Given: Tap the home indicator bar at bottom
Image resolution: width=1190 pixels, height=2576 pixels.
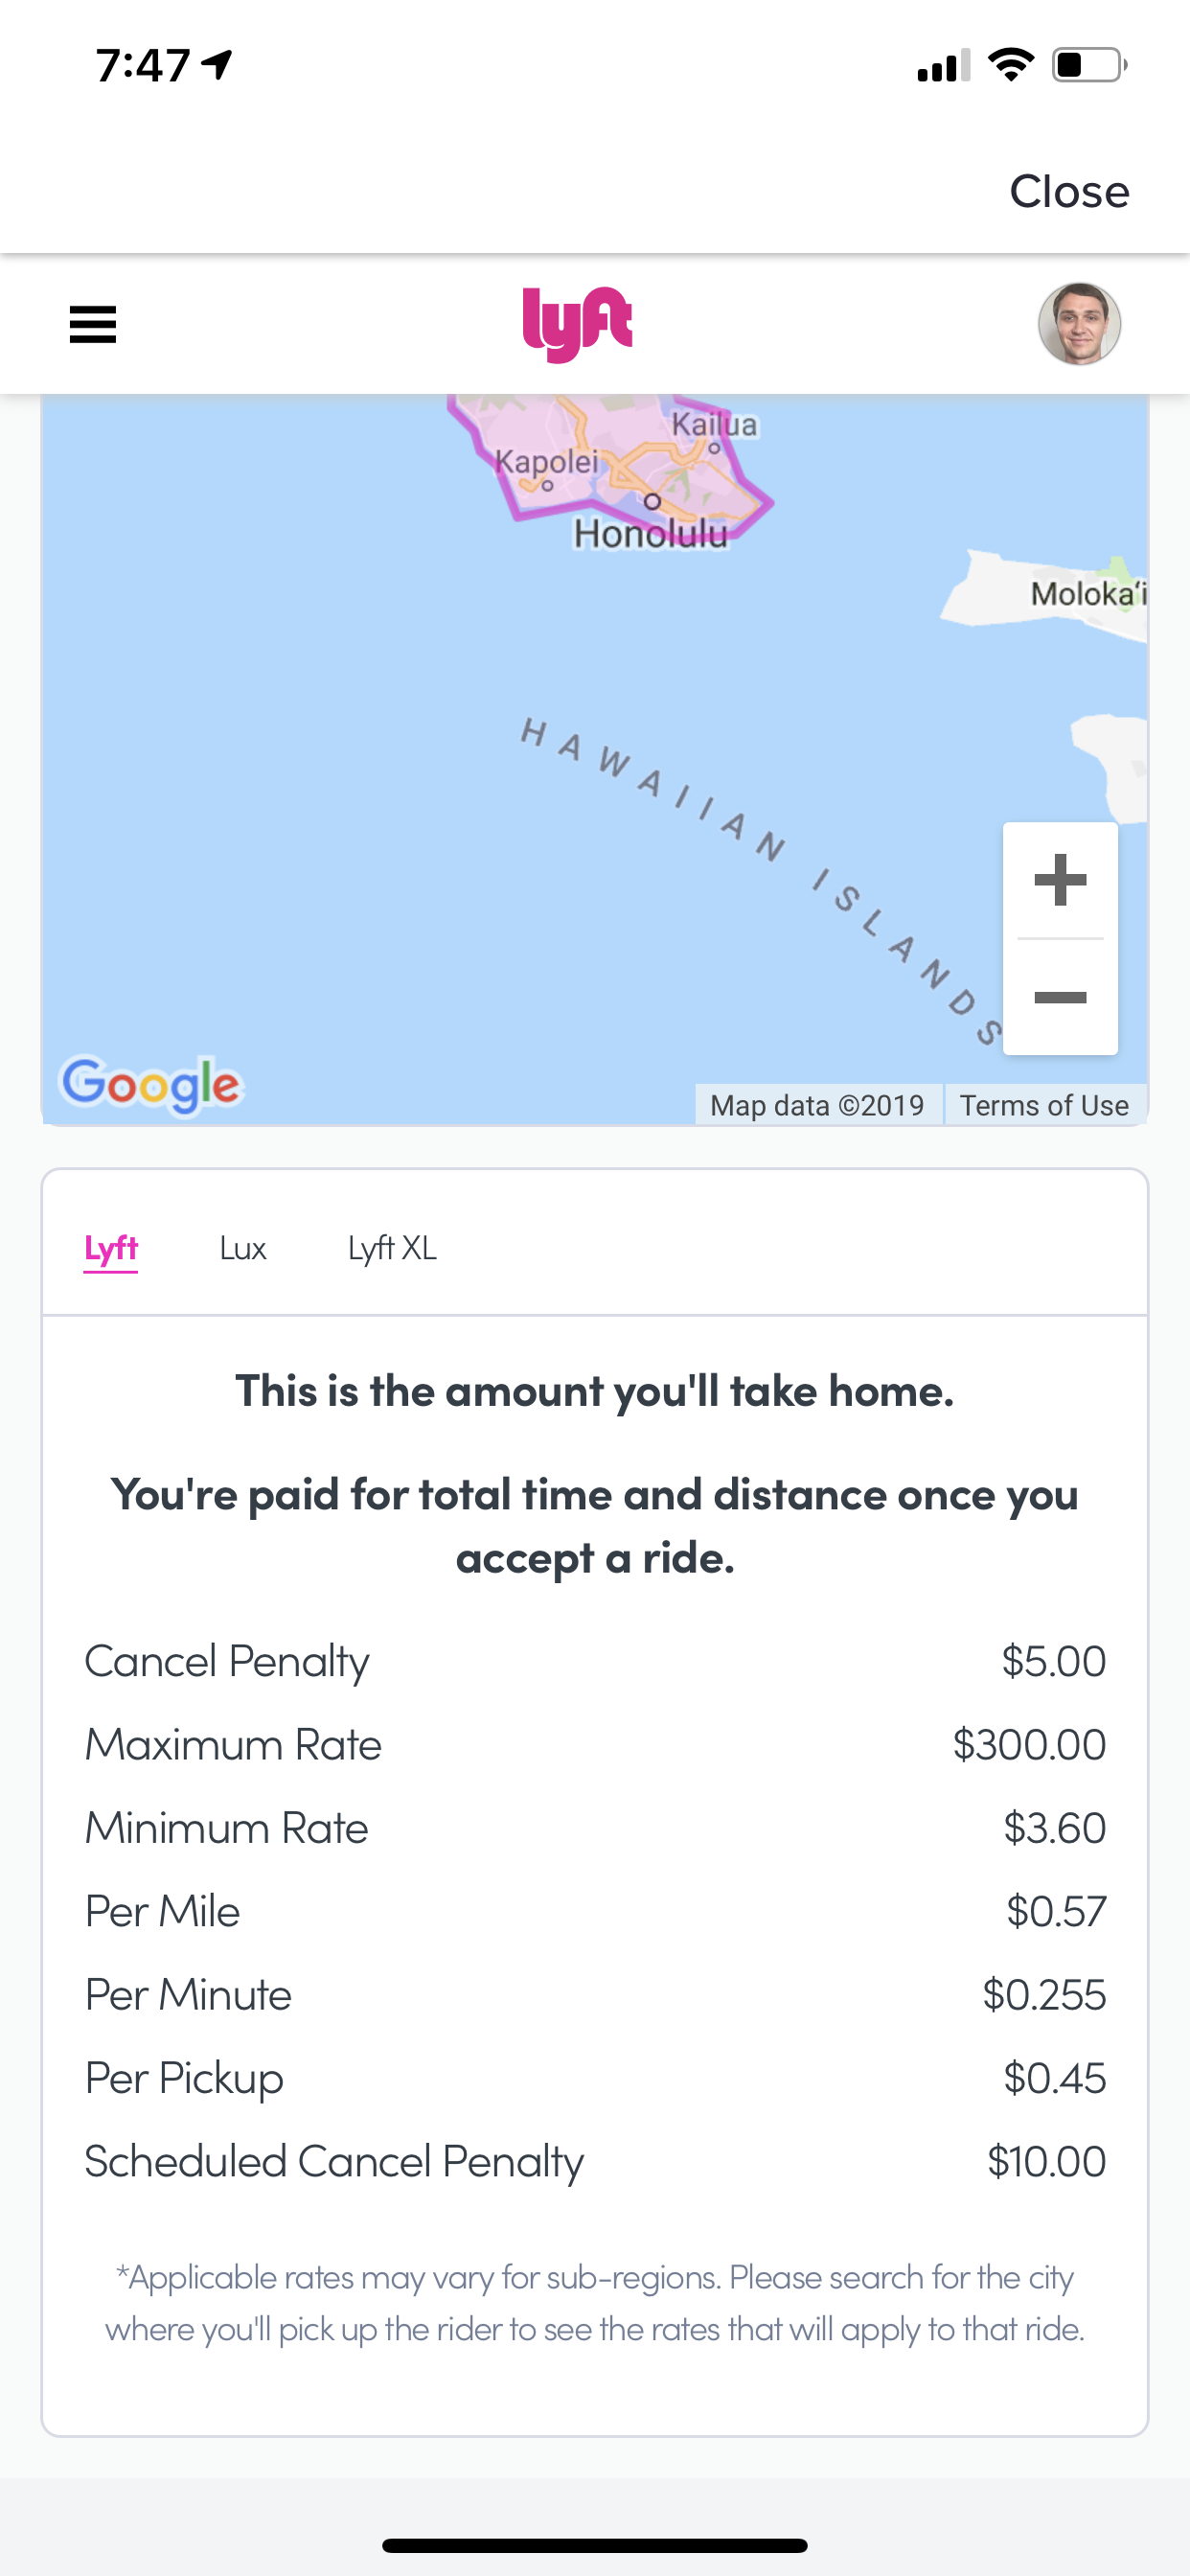Looking at the screenshot, I should (595, 2545).
